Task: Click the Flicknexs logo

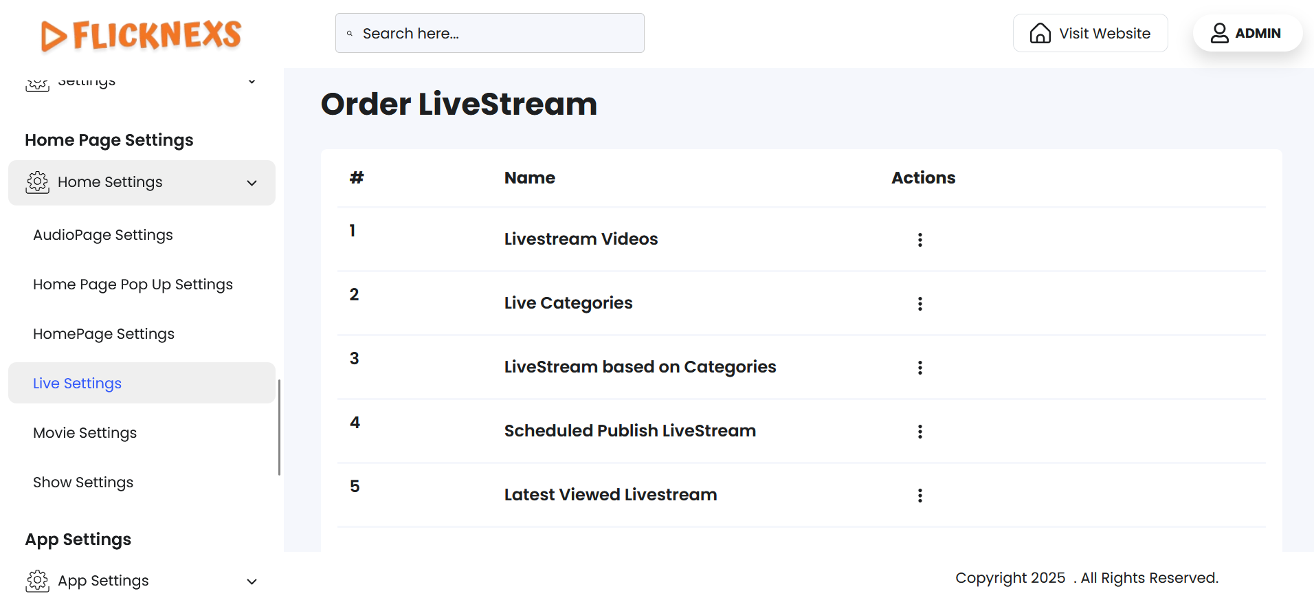Action: [x=141, y=35]
